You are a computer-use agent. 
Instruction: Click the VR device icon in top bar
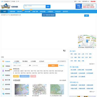16,1
